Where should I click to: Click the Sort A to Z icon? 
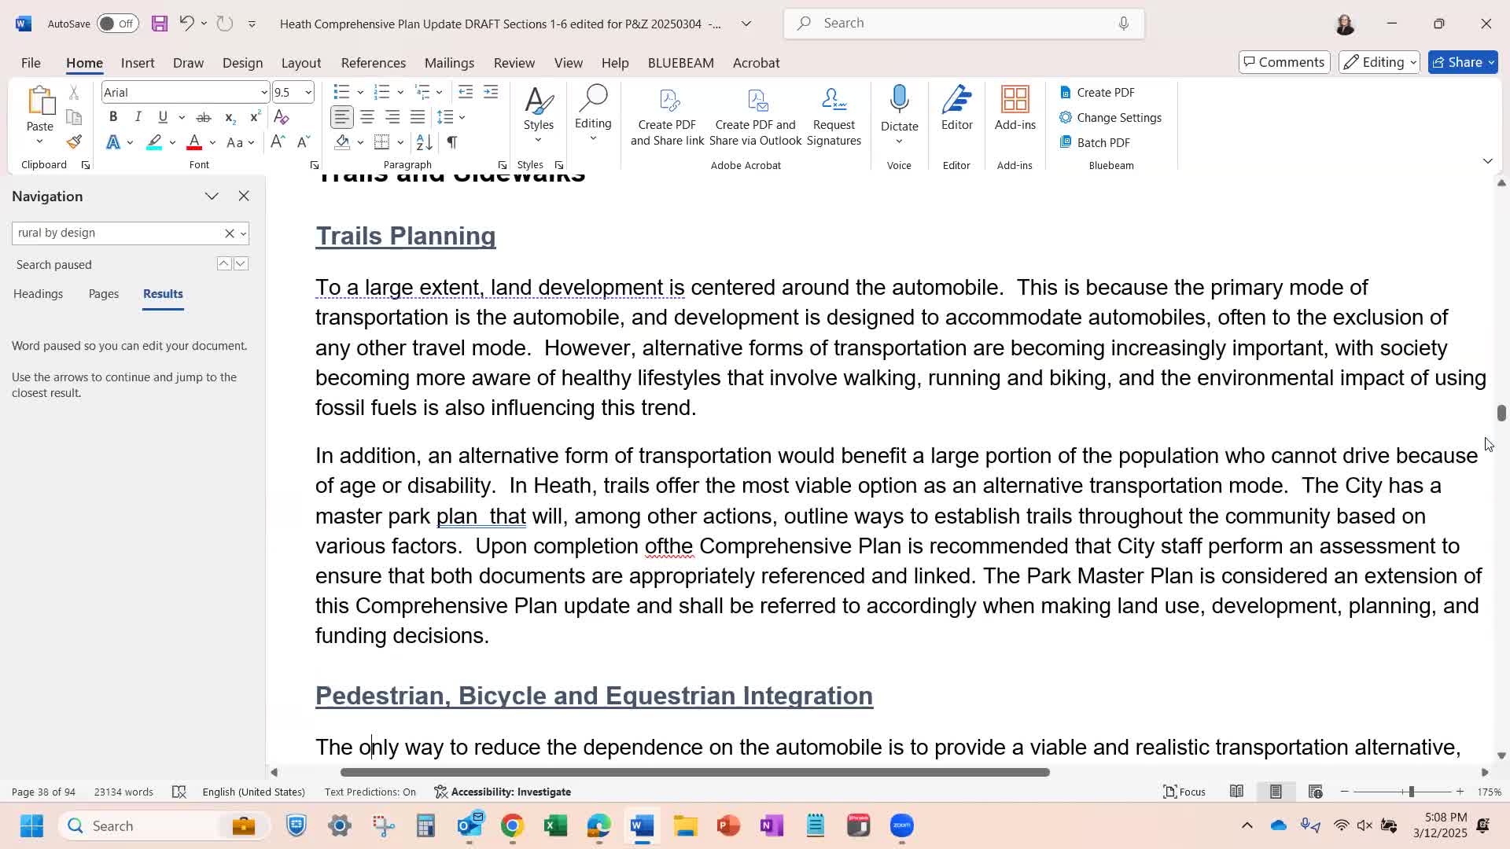click(x=424, y=142)
